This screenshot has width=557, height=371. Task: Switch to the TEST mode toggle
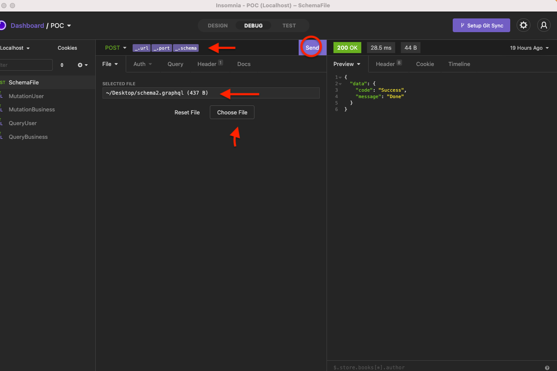[289, 25]
